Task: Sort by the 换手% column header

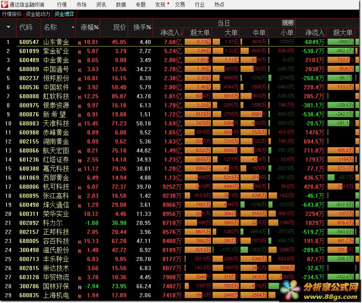Action: coord(142,27)
